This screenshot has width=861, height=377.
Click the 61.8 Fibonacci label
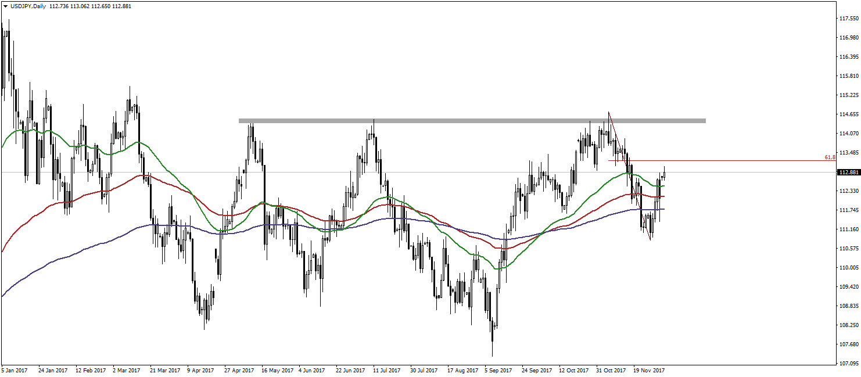coord(830,157)
